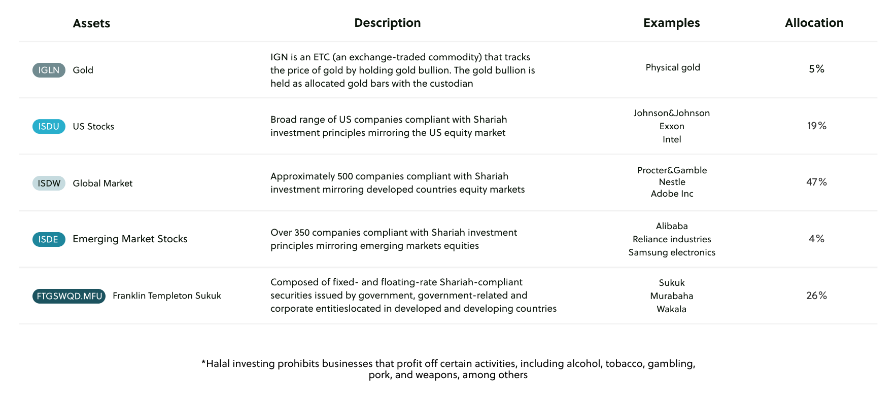The image size is (896, 408).
Task: Click the Samsung electronics example
Action: pos(672,252)
